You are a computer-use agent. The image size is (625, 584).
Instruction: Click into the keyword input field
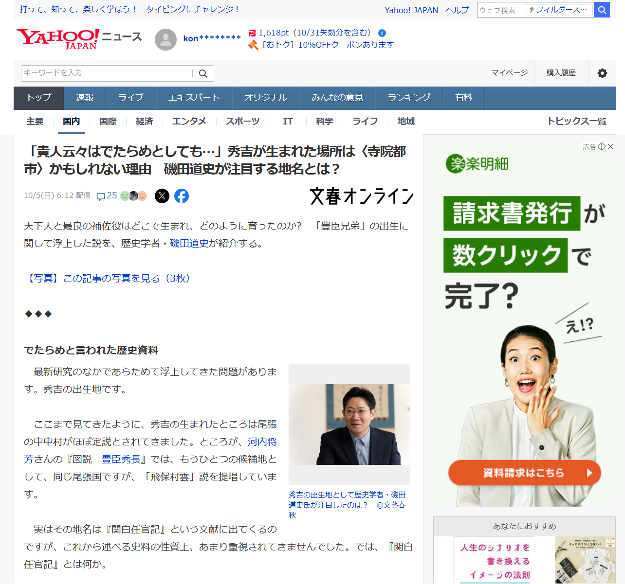tap(107, 73)
